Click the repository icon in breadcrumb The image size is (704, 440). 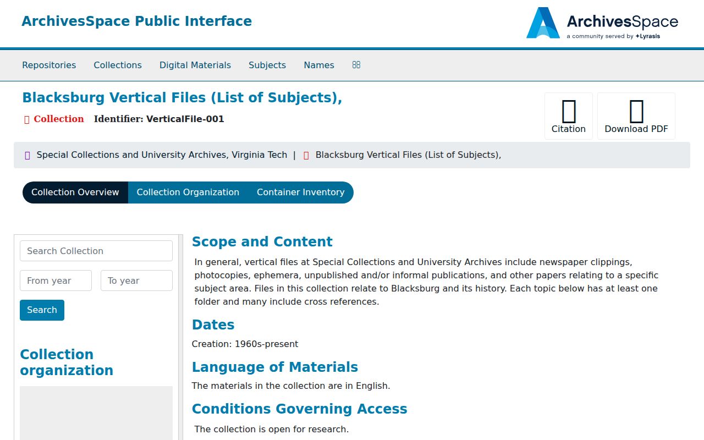click(28, 155)
